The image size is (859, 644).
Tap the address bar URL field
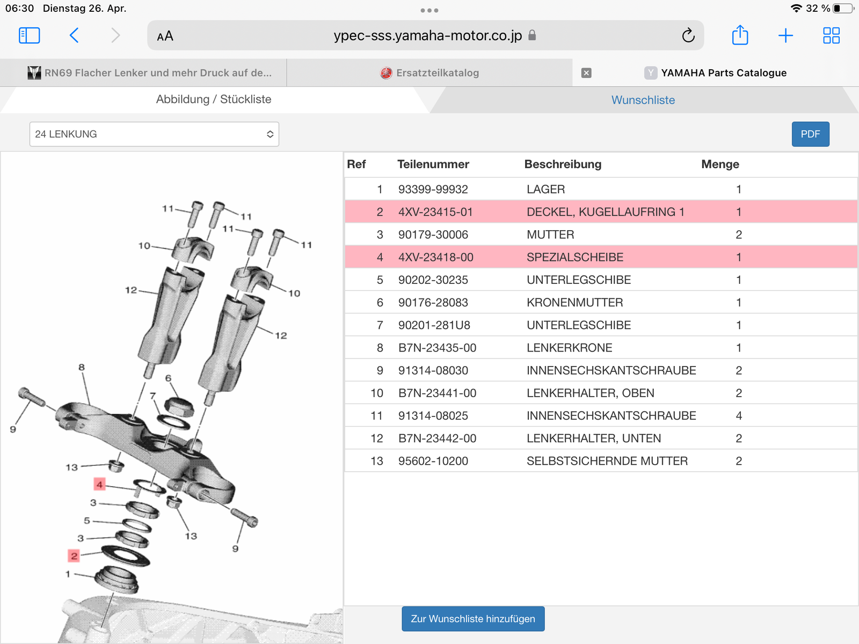coord(427,36)
